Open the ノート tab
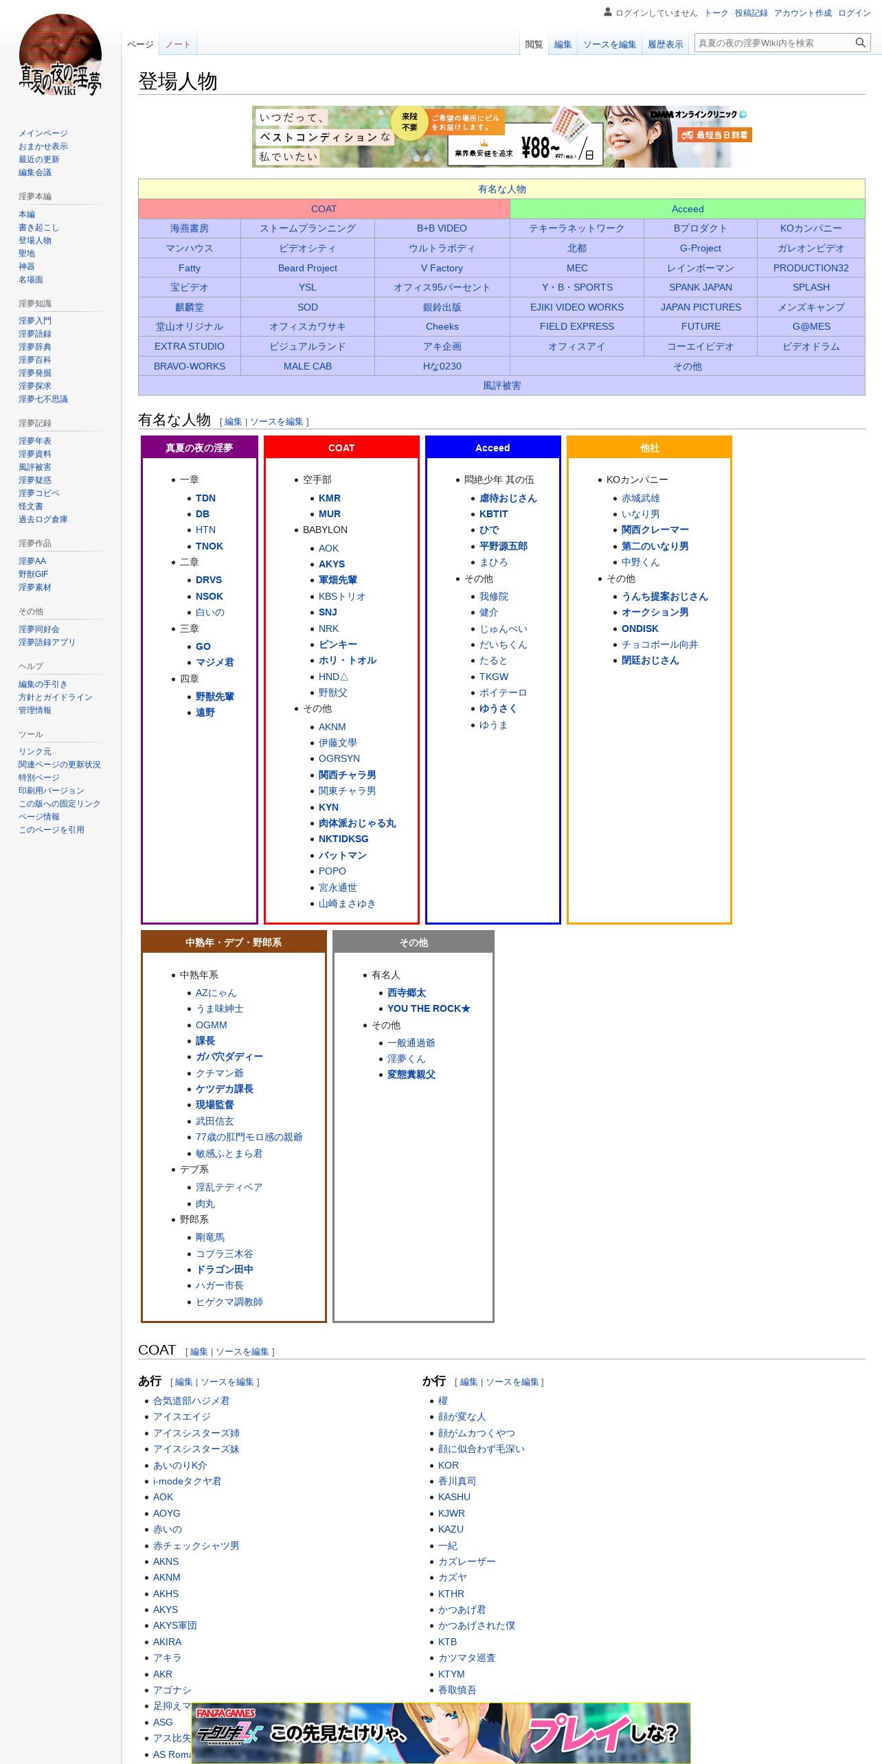882x1764 pixels. (x=178, y=45)
